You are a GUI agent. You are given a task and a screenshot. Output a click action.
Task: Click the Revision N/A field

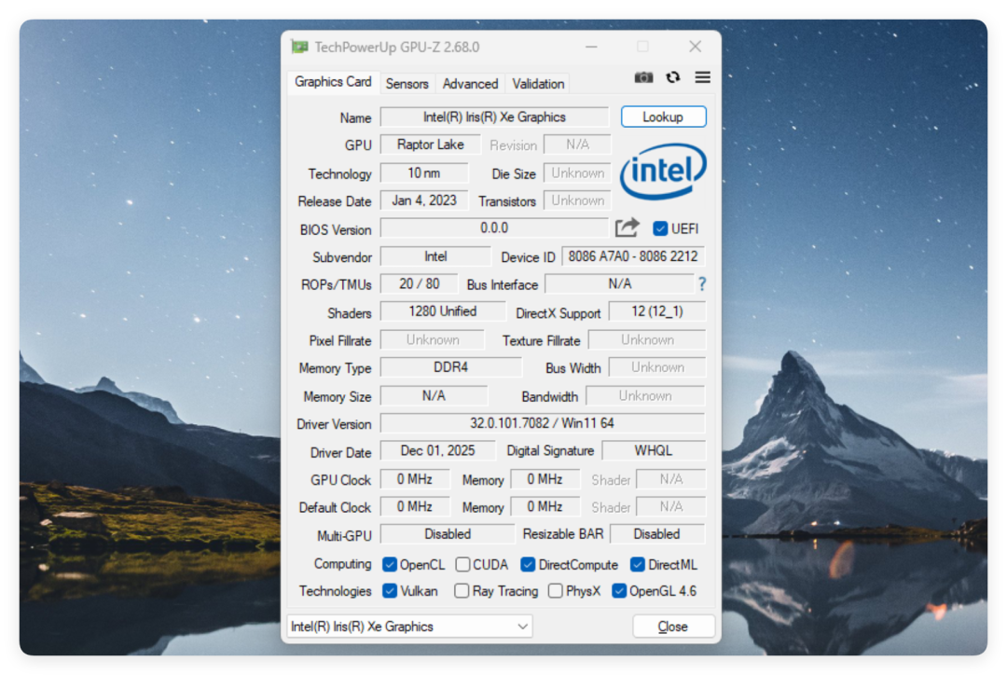tap(577, 145)
